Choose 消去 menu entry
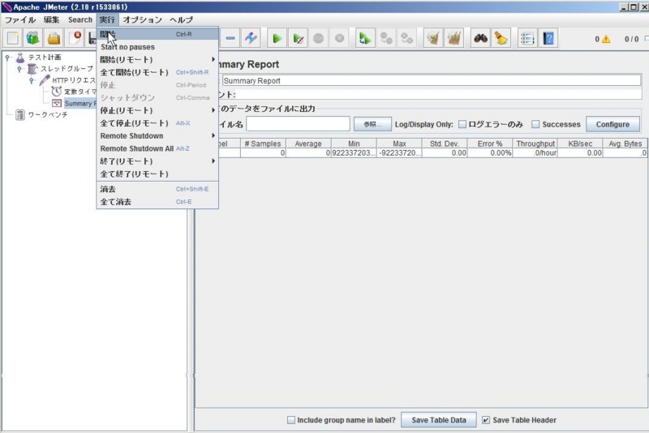Viewport: 649px width, 433px height. click(x=157, y=189)
